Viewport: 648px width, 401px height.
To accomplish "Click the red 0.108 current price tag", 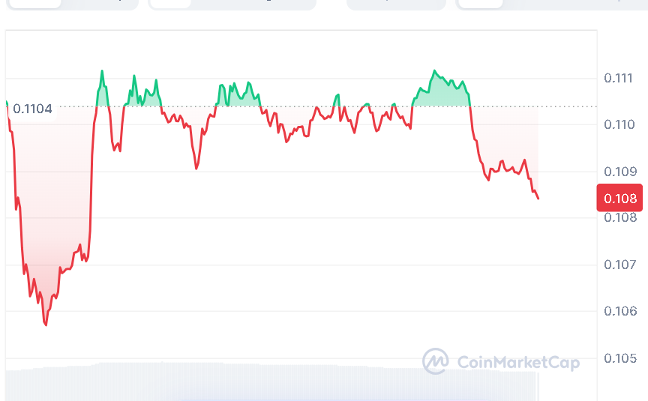I will click(x=619, y=198).
